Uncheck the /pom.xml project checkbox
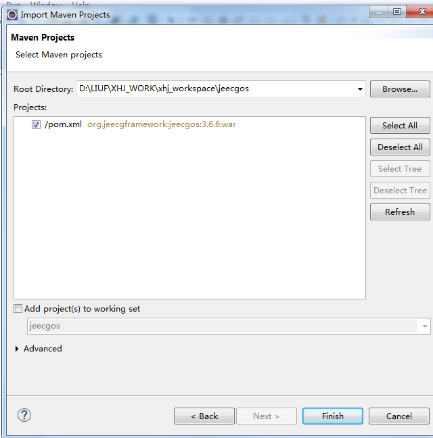The image size is (433, 438). (36, 124)
